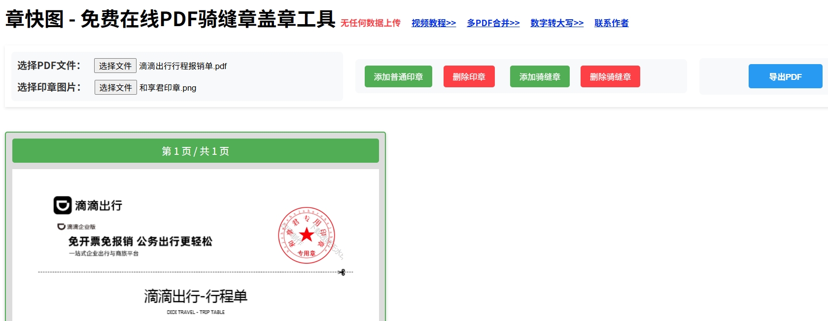
Task: Open the 数字转大写>> link
Action: [557, 23]
